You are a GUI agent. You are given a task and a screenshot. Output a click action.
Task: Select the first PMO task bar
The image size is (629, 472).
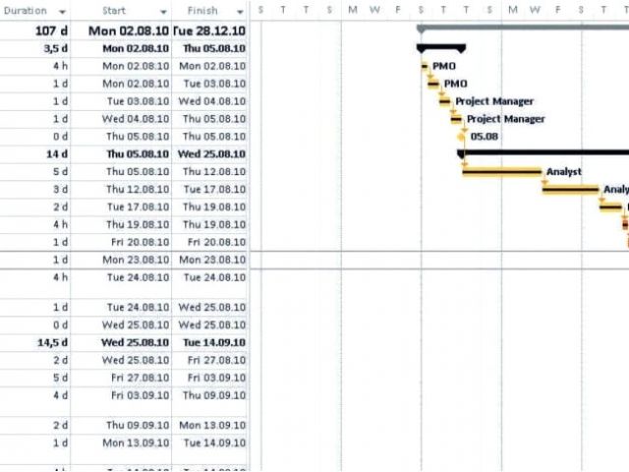(x=425, y=66)
